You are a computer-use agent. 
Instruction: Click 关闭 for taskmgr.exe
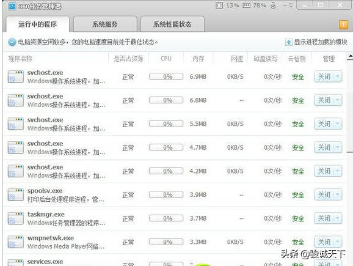[x=324, y=218]
